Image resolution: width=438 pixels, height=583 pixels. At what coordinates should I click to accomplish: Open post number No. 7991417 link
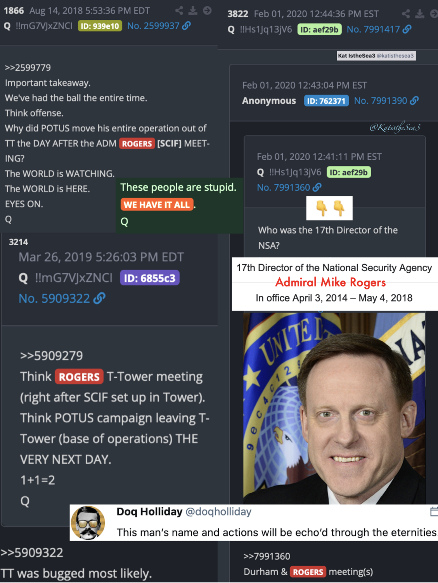(373, 29)
